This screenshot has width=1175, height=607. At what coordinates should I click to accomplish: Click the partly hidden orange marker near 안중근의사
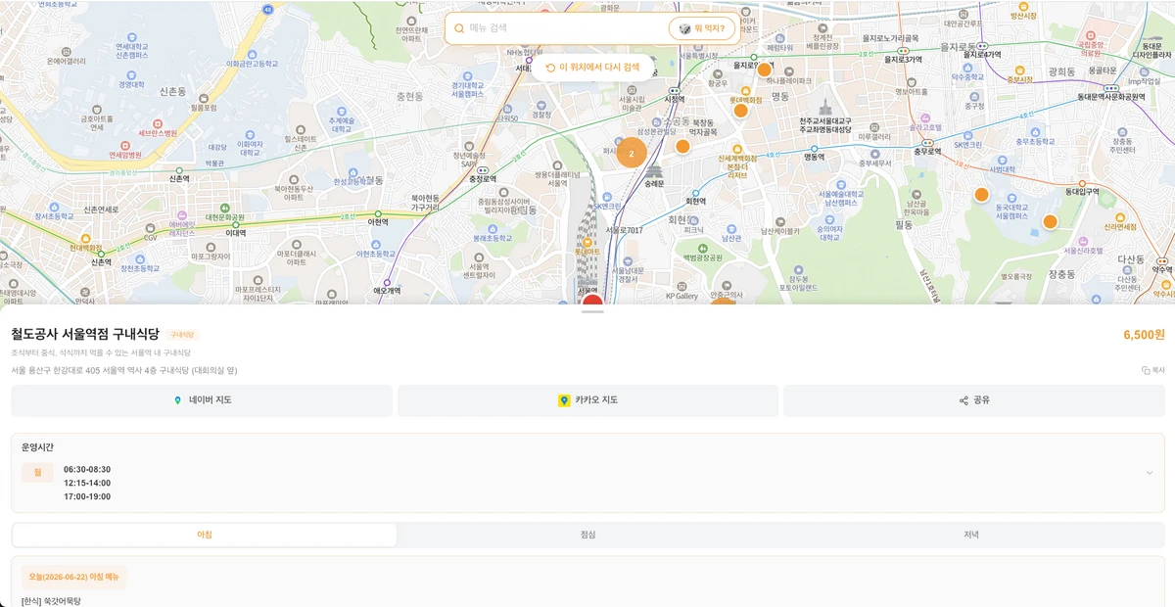(723, 302)
